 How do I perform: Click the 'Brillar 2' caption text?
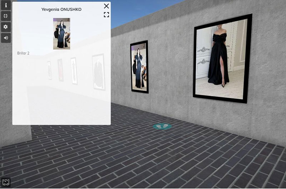coord(23,53)
